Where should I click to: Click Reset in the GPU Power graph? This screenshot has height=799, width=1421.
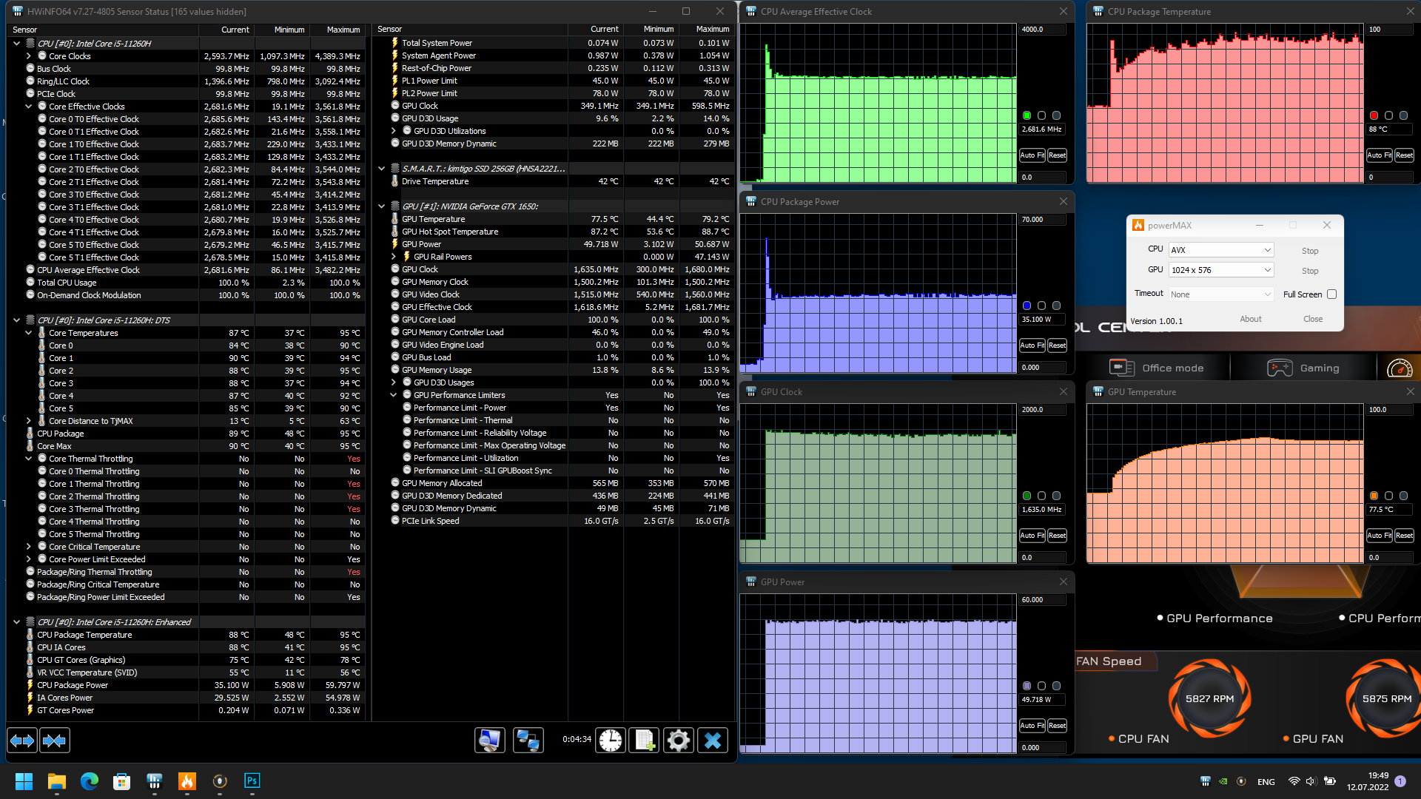click(1057, 726)
